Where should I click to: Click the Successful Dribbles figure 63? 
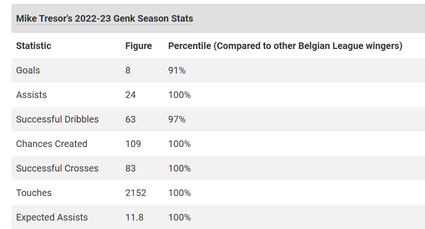[131, 119]
